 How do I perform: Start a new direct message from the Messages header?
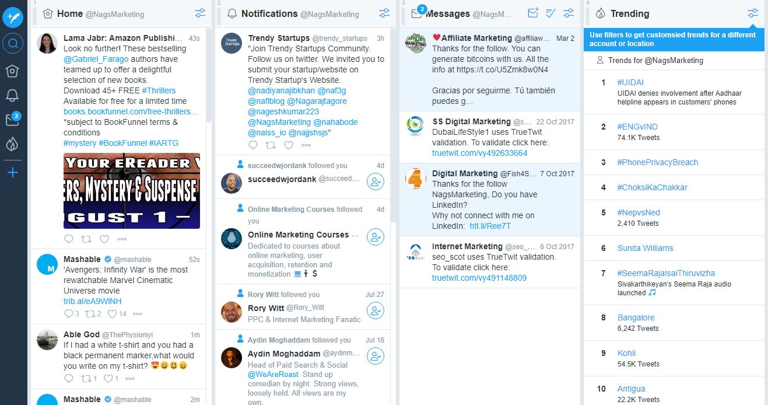click(x=533, y=13)
